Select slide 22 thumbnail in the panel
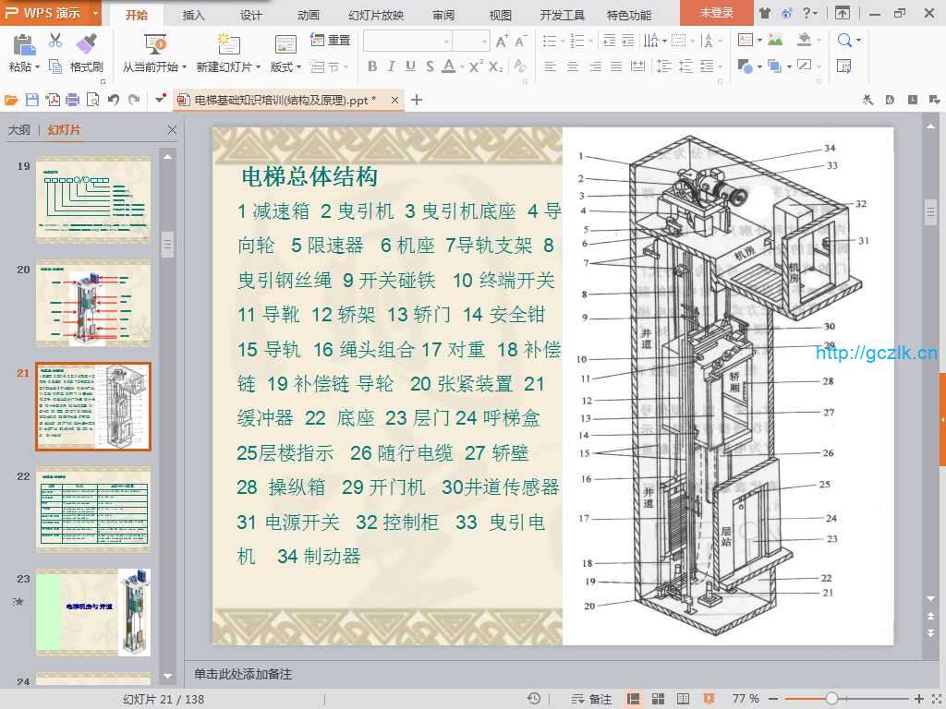 [92, 510]
